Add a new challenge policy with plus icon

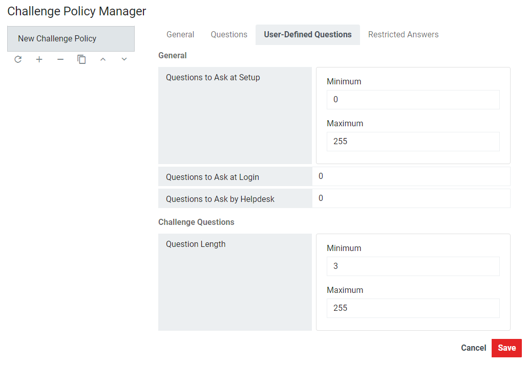[39, 60]
